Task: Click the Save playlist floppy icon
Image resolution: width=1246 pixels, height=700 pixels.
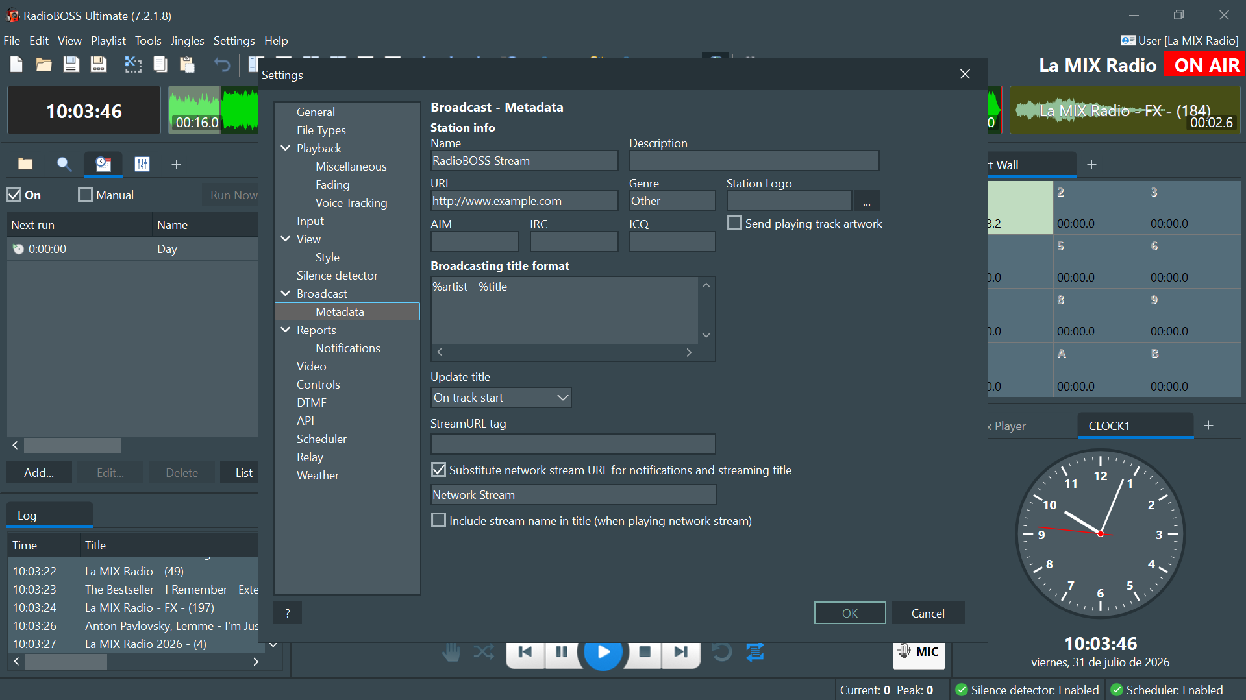Action: tap(71, 64)
